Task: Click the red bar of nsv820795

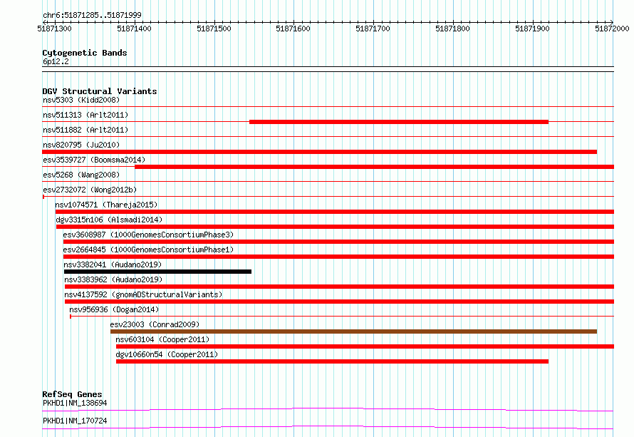Action: click(319, 152)
